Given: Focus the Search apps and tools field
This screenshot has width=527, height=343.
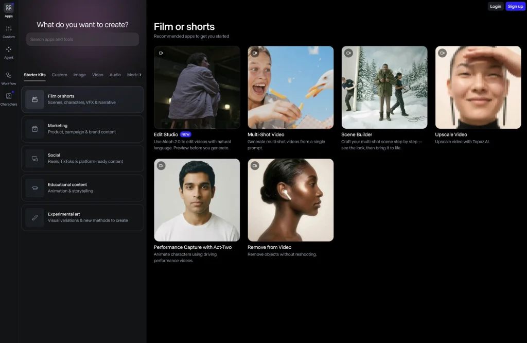Looking at the screenshot, I should pyautogui.click(x=83, y=39).
